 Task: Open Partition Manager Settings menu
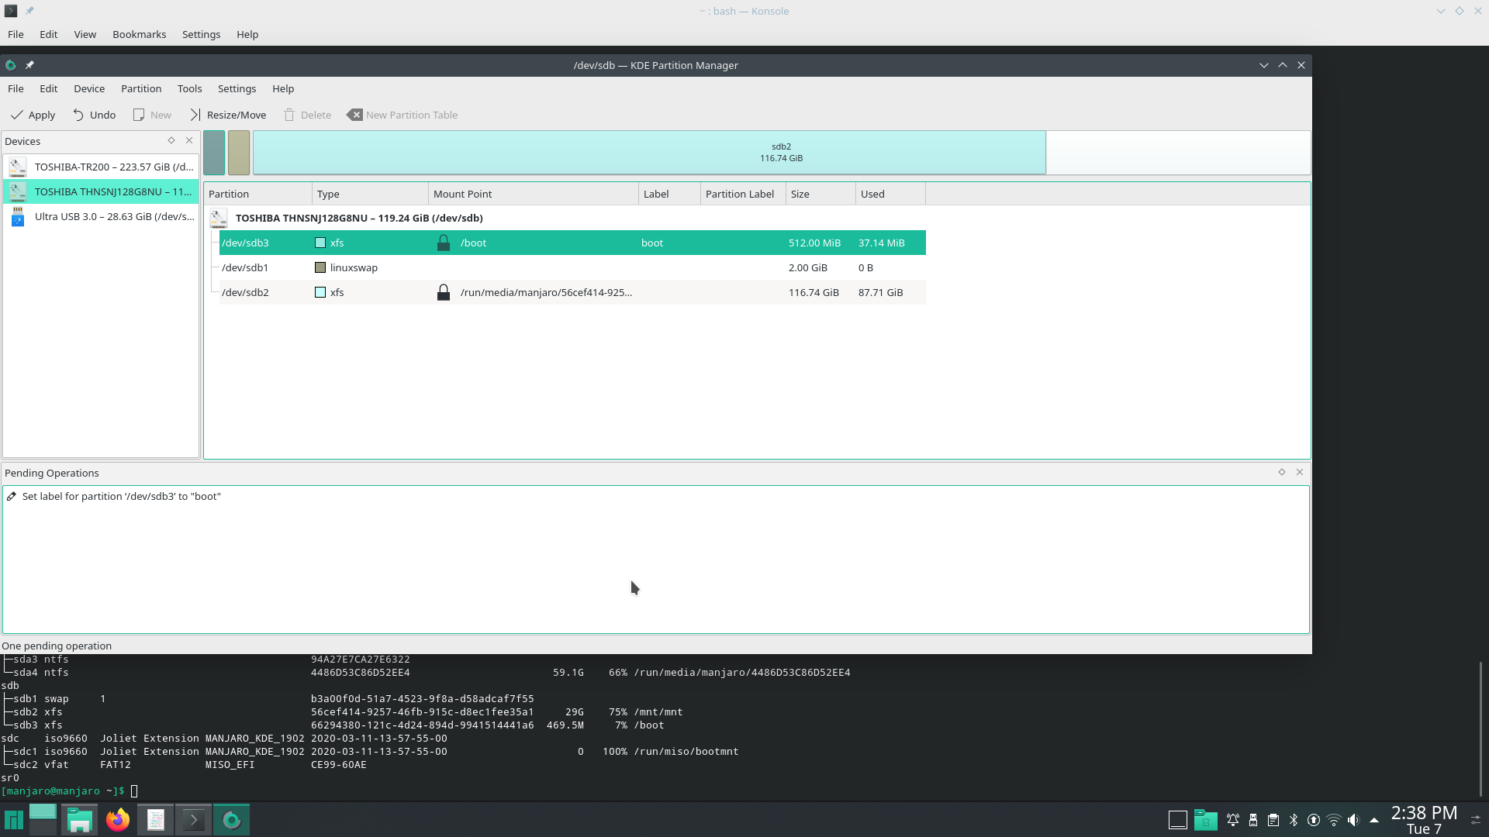click(237, 88)
